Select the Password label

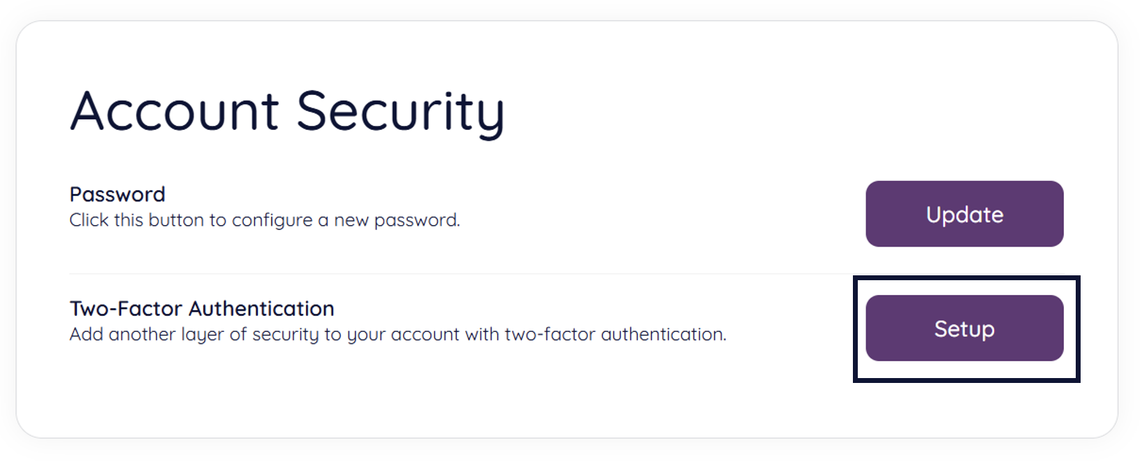[117, 194]
